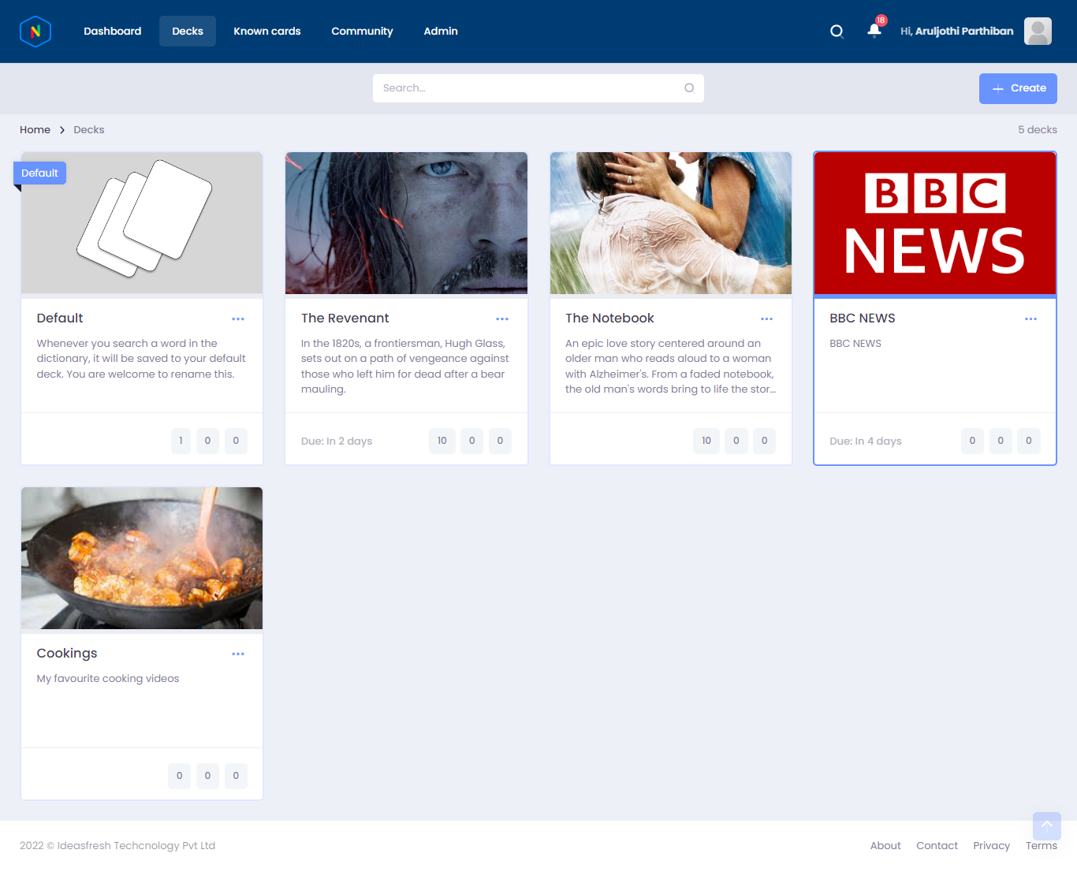Click the '5 decks' count text

[x=1038, y=130]
